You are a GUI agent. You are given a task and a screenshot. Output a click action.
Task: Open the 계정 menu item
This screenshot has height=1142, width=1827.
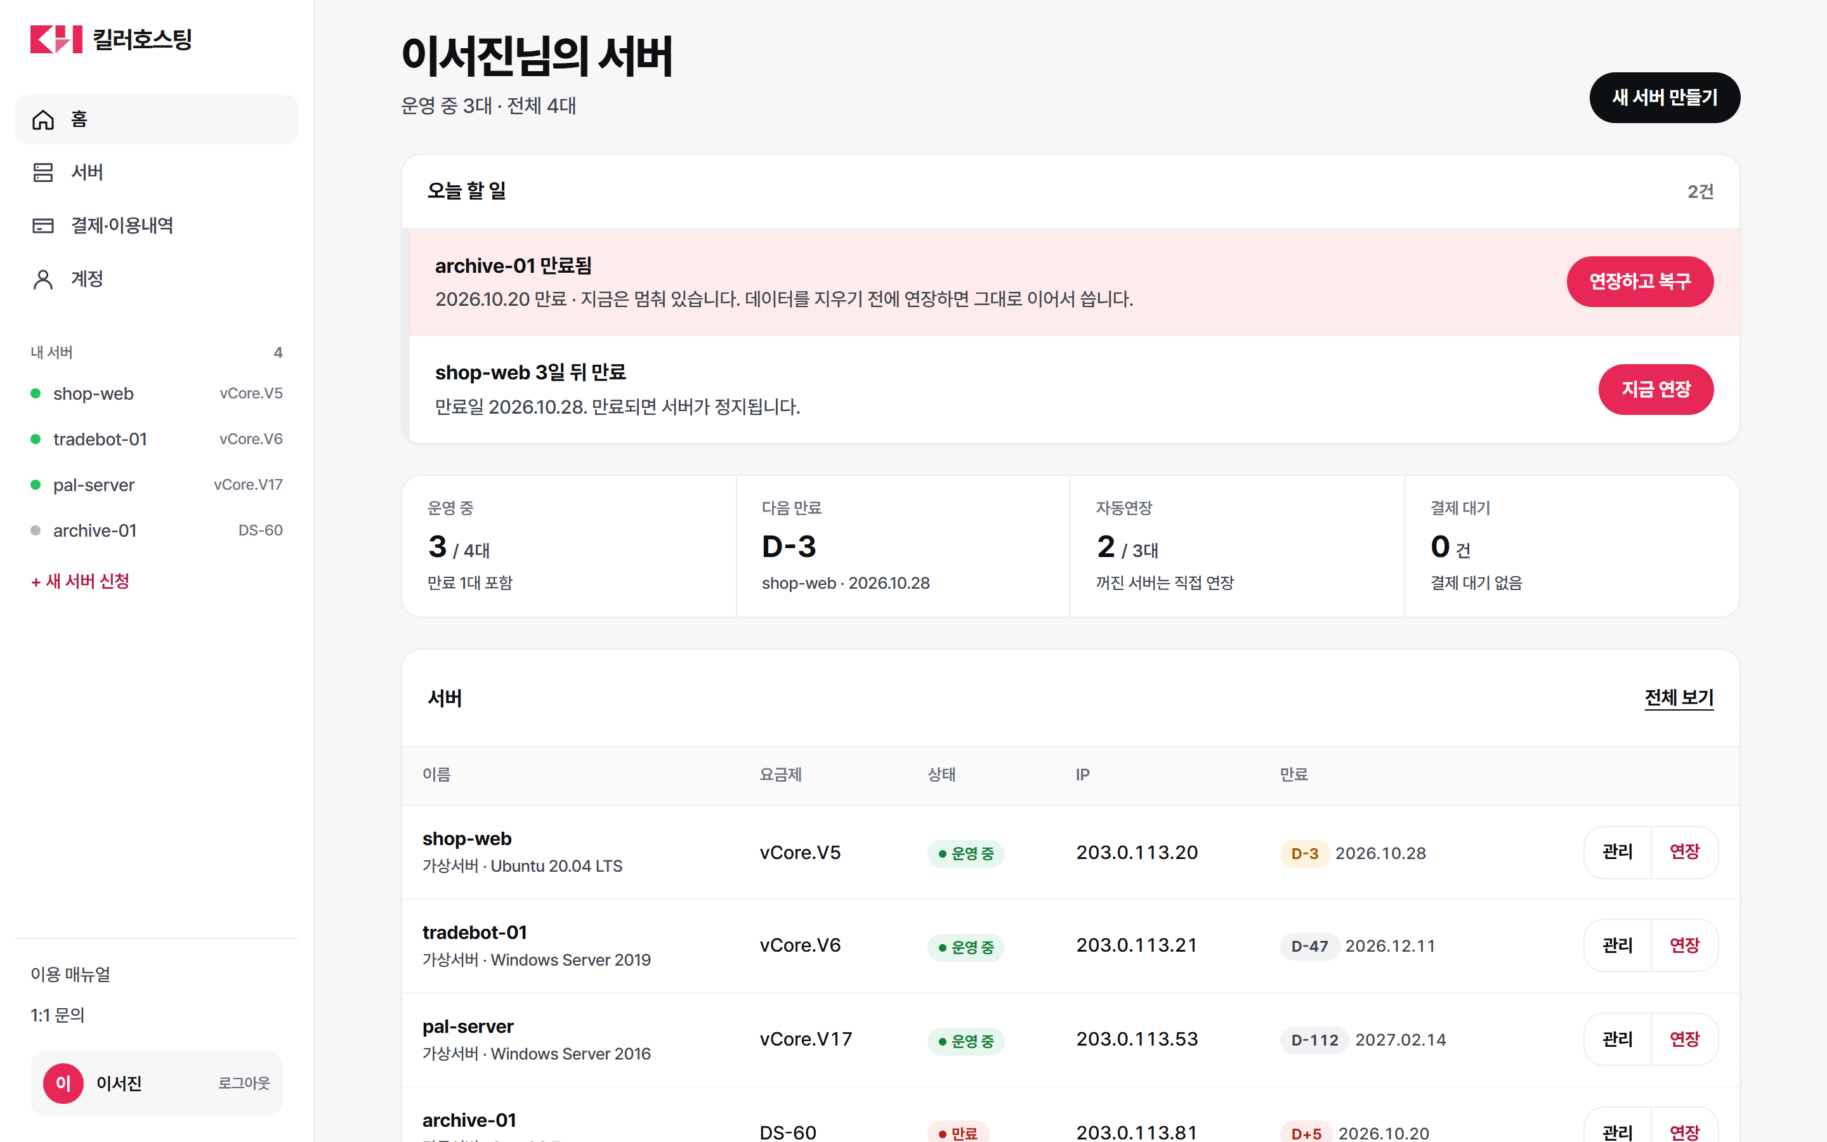156,279
